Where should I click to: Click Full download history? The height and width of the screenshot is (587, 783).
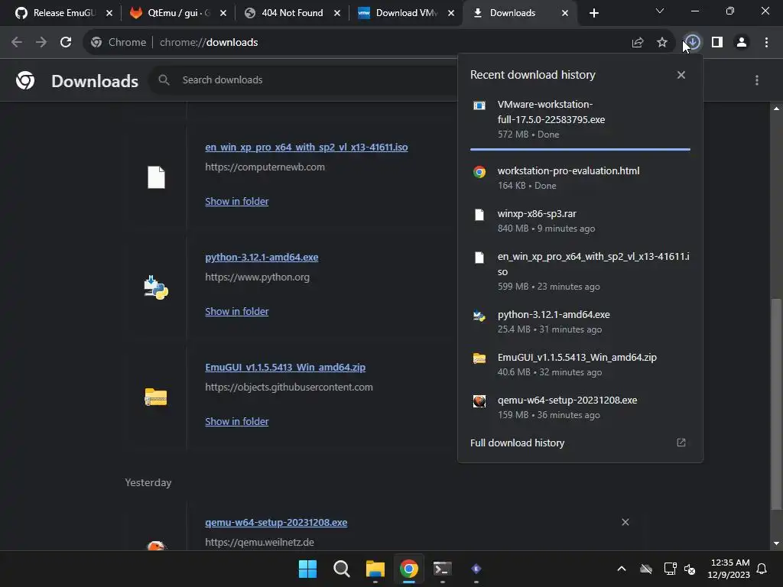pyautogui.click(x=518, y=443)
